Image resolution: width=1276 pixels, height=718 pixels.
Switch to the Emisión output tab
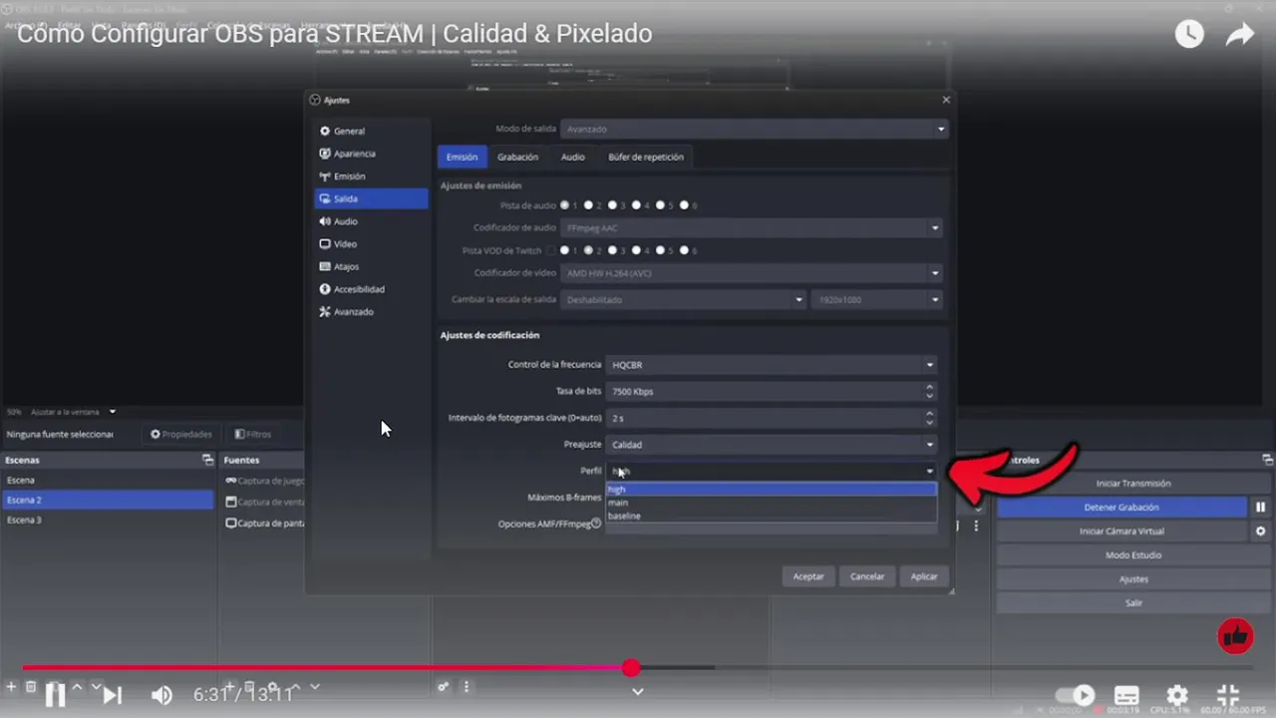click(462, 157)
